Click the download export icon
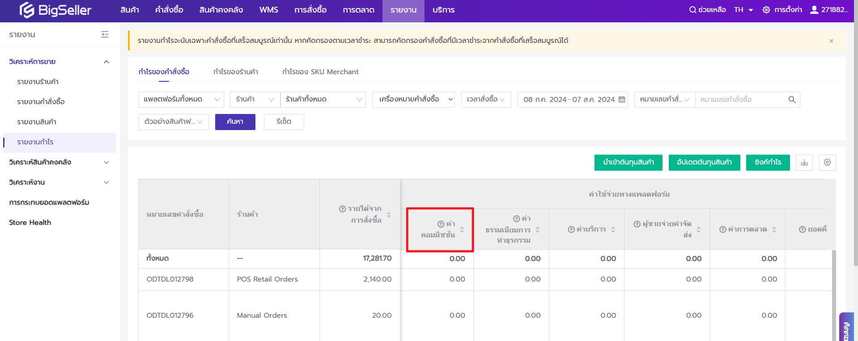 tap(804, 162)
